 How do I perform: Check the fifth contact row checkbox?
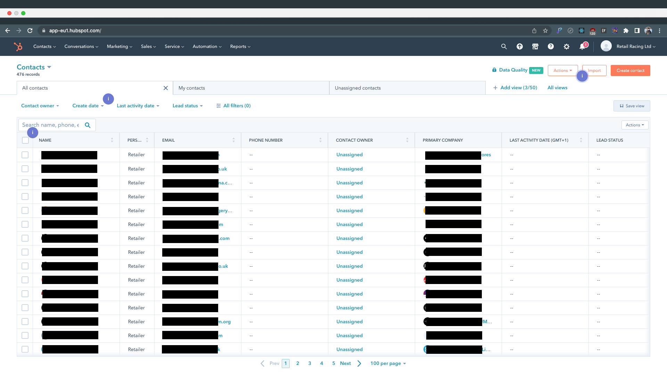[25, 210]
